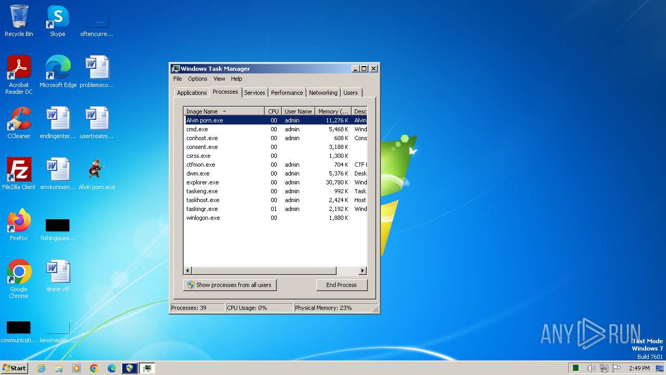Open the Start menu
Screen dimensions: 666x375
point(15,368)
